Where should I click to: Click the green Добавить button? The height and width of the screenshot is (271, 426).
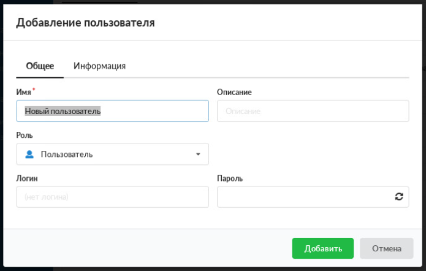pos(323,248)
